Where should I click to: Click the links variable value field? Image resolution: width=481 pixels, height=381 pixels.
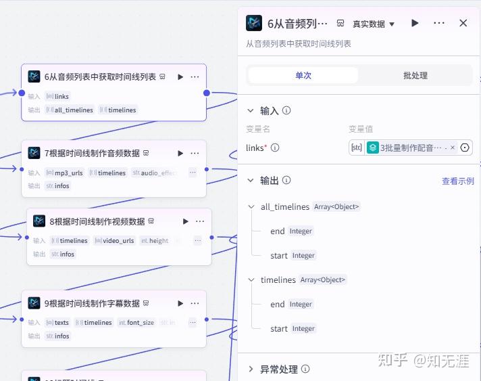pos(411,148)
